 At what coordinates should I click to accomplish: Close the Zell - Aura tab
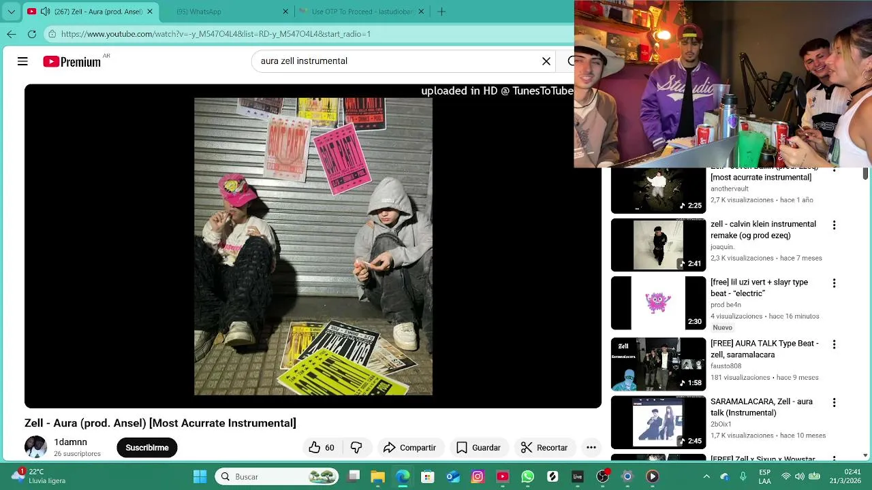(x=150, y=12)
